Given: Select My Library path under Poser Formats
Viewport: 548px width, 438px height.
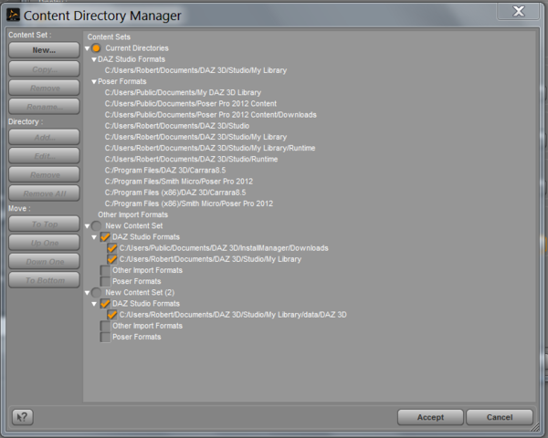Looking at the screenshot, I should pyautogui.click(x=195, y=137).
